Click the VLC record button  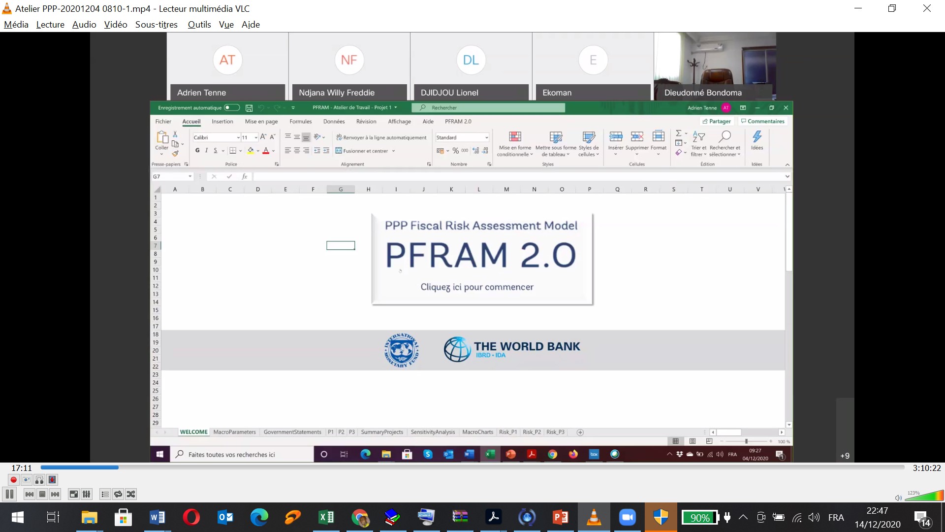tap(14, 480)
